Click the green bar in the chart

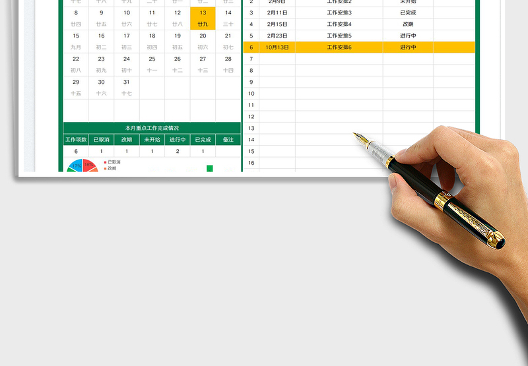point(210,169)
